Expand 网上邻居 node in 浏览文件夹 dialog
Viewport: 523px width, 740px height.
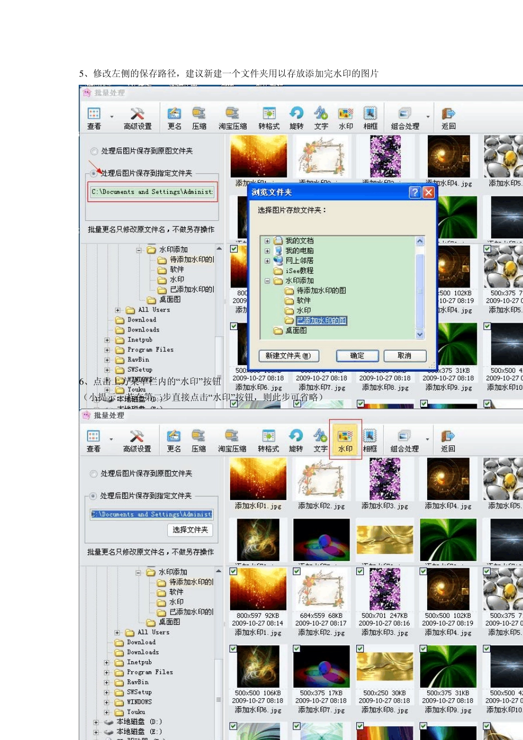click(x=267, y=260)
